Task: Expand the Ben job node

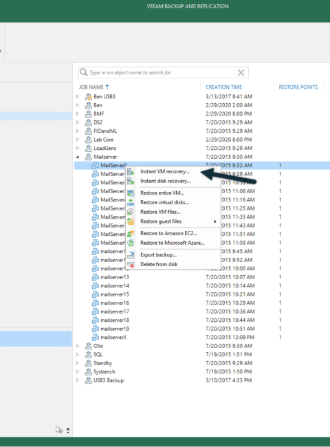Action: click(x=78, y=105)
